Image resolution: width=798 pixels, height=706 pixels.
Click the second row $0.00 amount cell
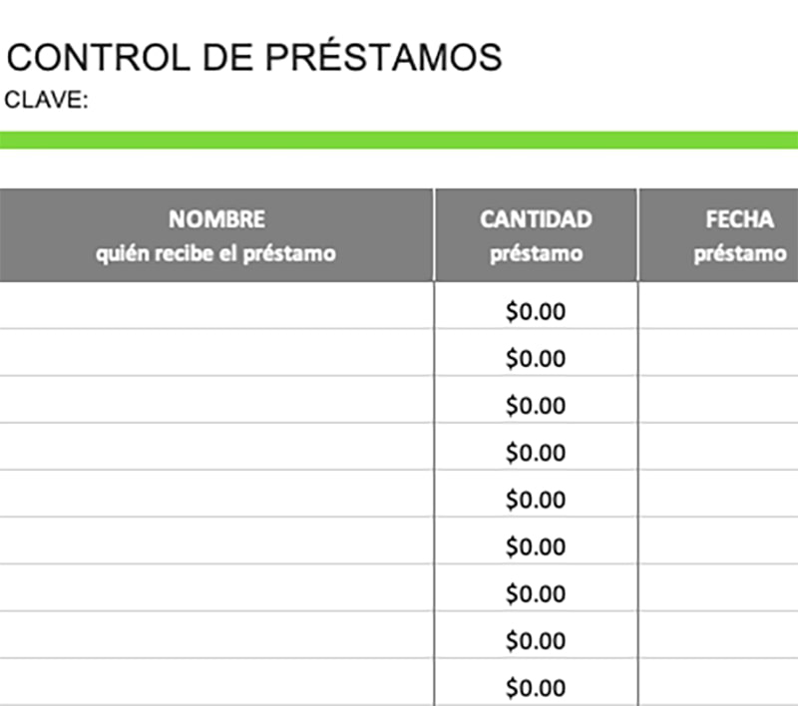[536, 358]
